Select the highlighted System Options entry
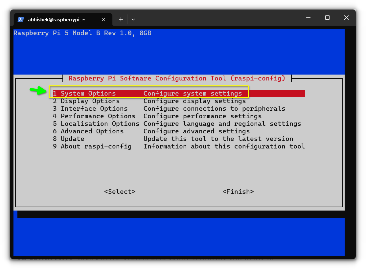Image resolution: width=366 pixels, height=270 pixels. click(x=88, y=93)
